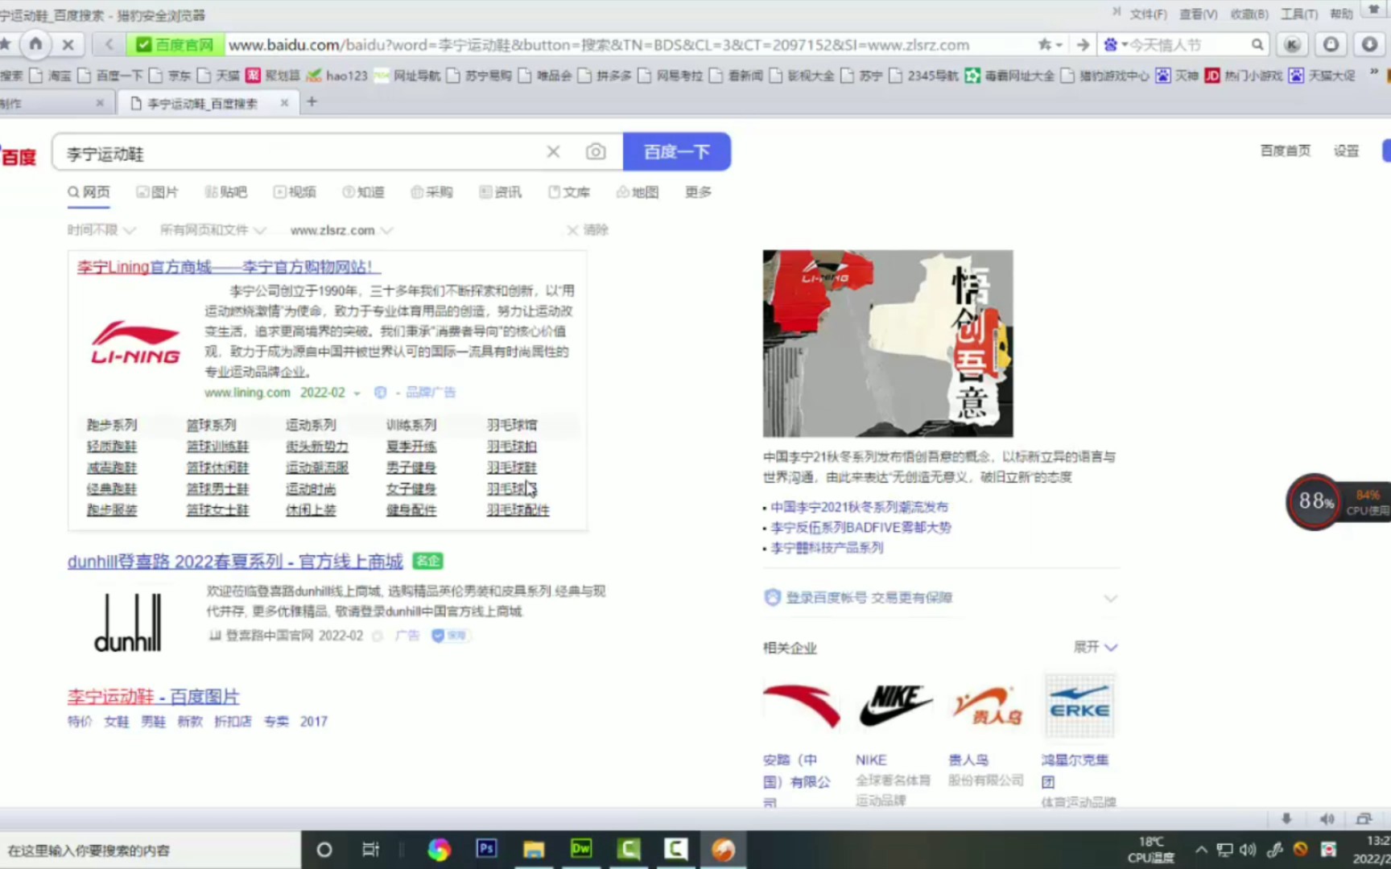Click the Cortana circle icon
This screenshot has height=869, width=1391.
point(324,850)
